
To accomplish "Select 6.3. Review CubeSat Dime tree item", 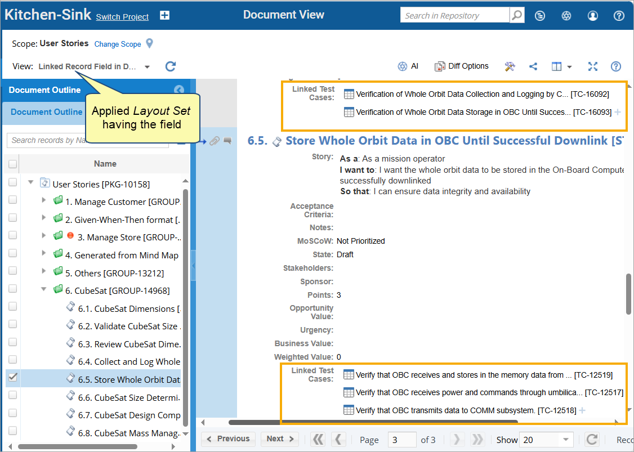I will pos(129,344).
